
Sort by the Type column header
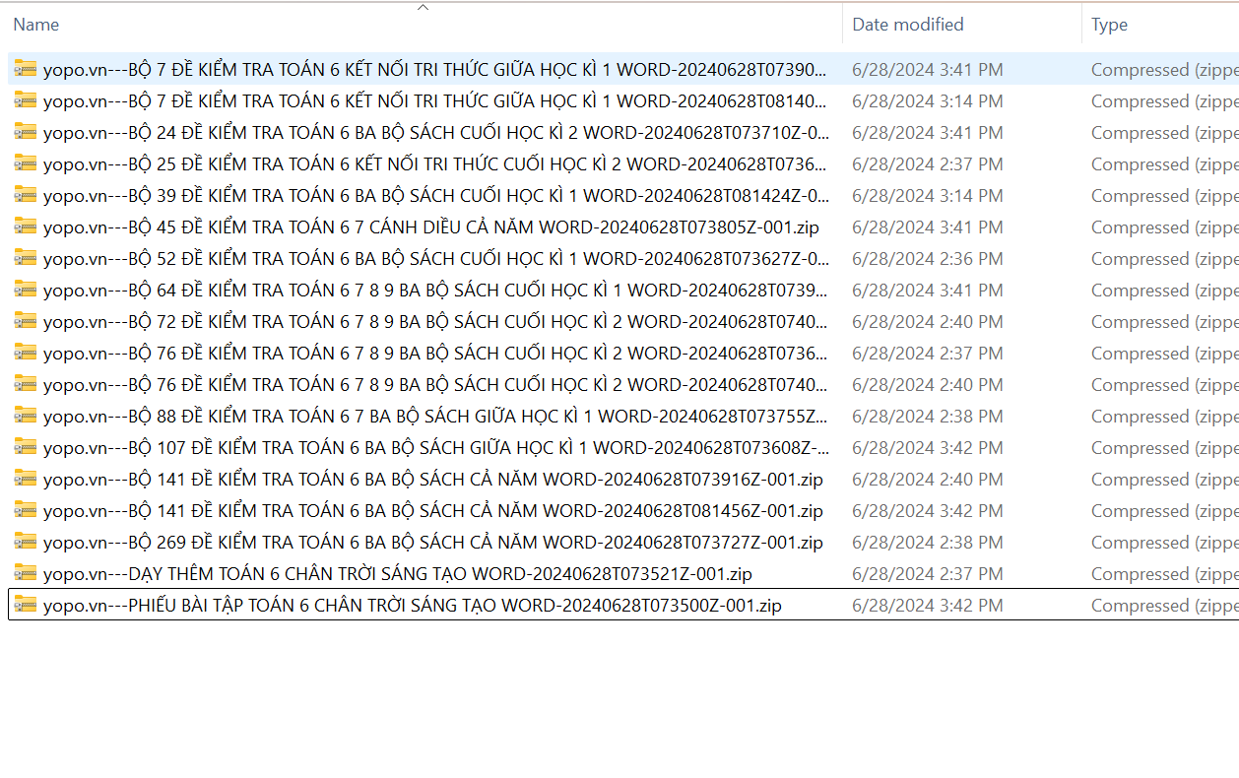coord(1109,25)
